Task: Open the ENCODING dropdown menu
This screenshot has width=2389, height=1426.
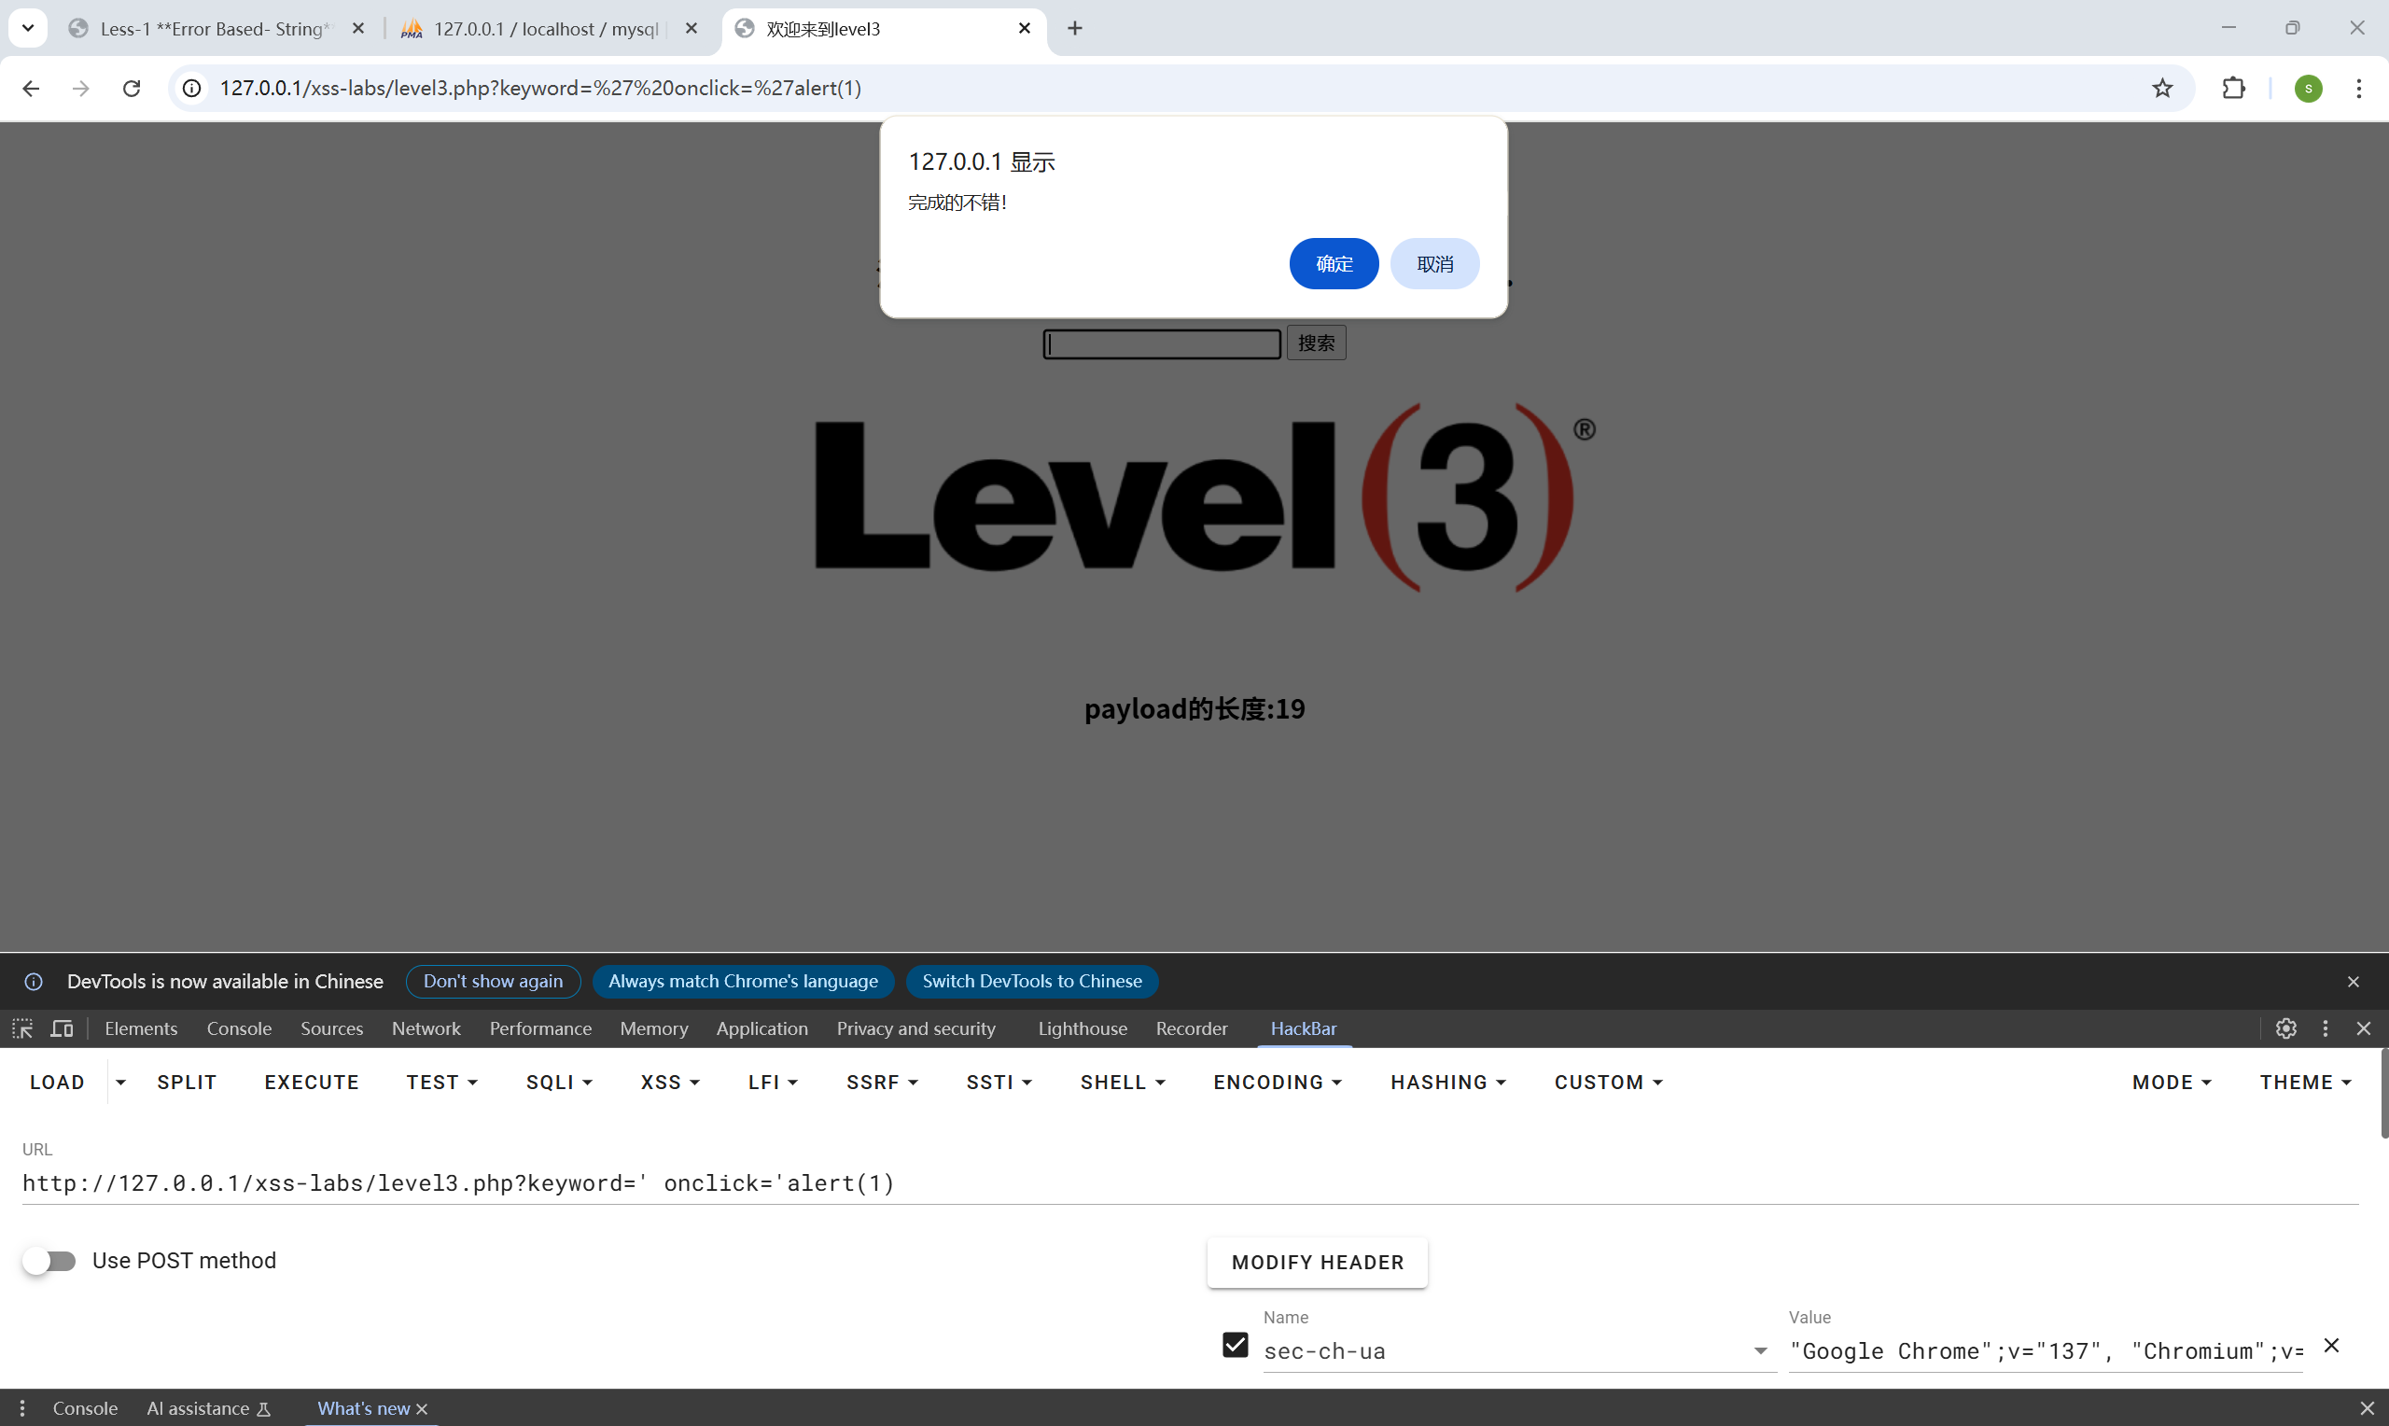Action: [1277, 1081]
